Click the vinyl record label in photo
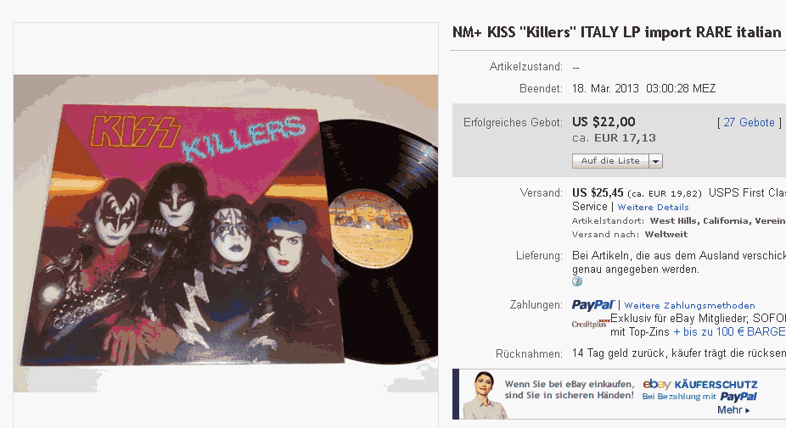The image size is (786, 428). coord(371,228)
